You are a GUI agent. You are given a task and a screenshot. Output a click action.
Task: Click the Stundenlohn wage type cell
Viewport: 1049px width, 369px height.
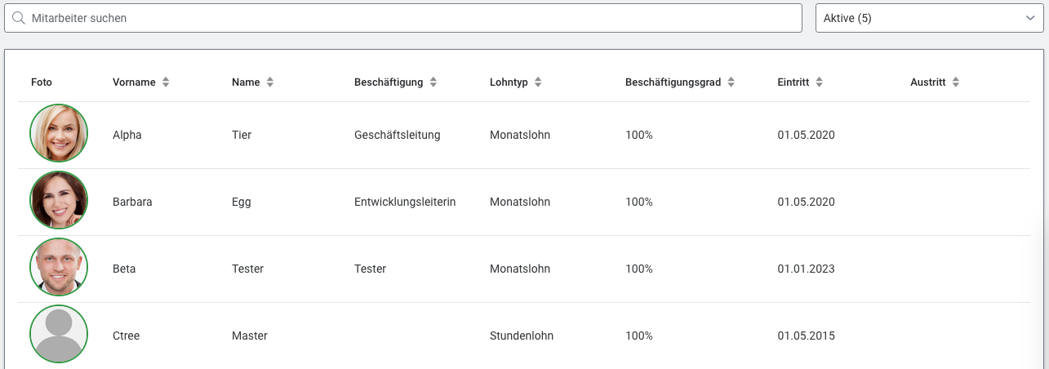522,336
